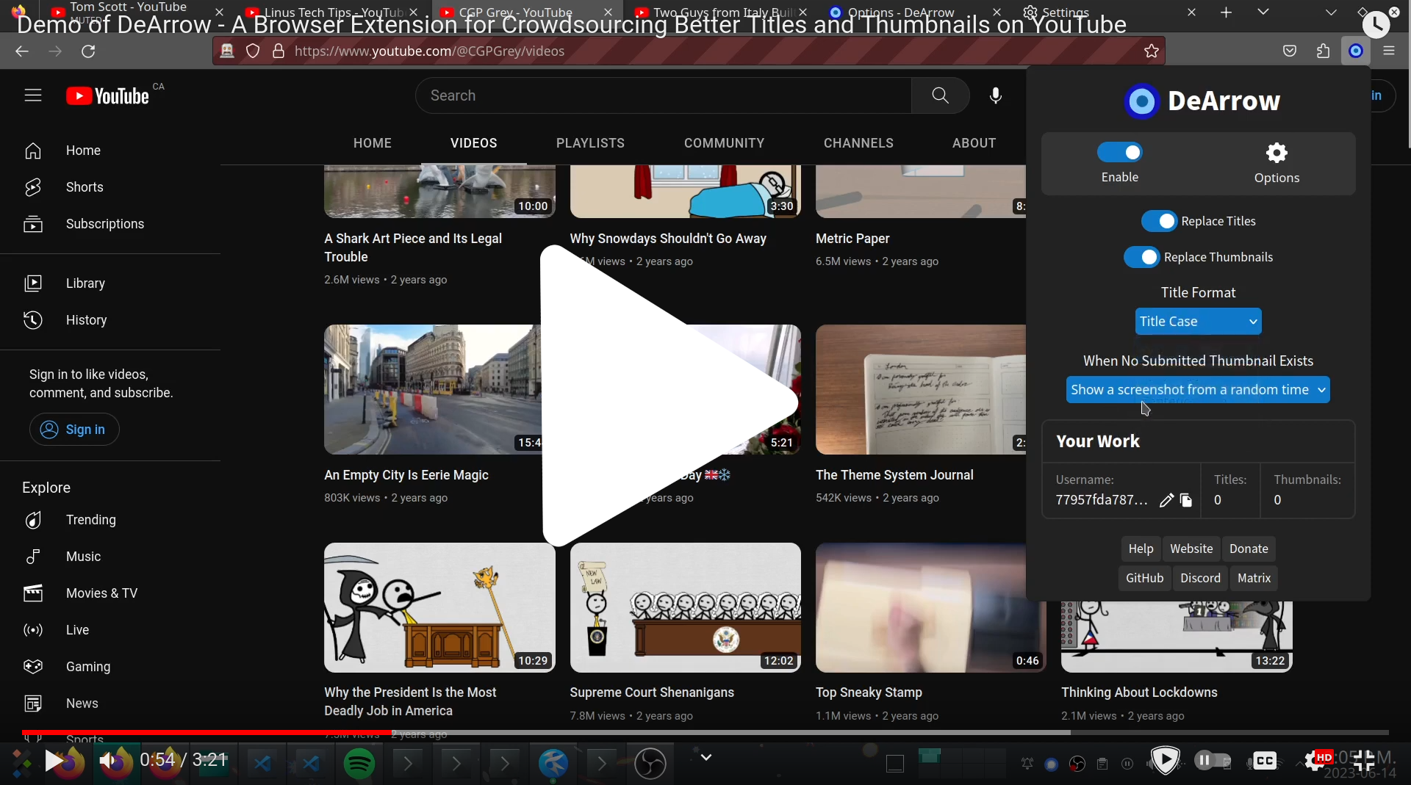Open the GitHub link button
Viewport: 1411px width, 785px height.
[1144, 578]
